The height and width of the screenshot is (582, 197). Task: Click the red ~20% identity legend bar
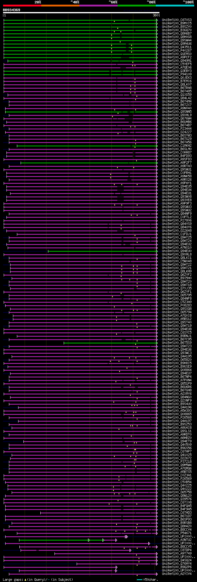click(22, 5)
